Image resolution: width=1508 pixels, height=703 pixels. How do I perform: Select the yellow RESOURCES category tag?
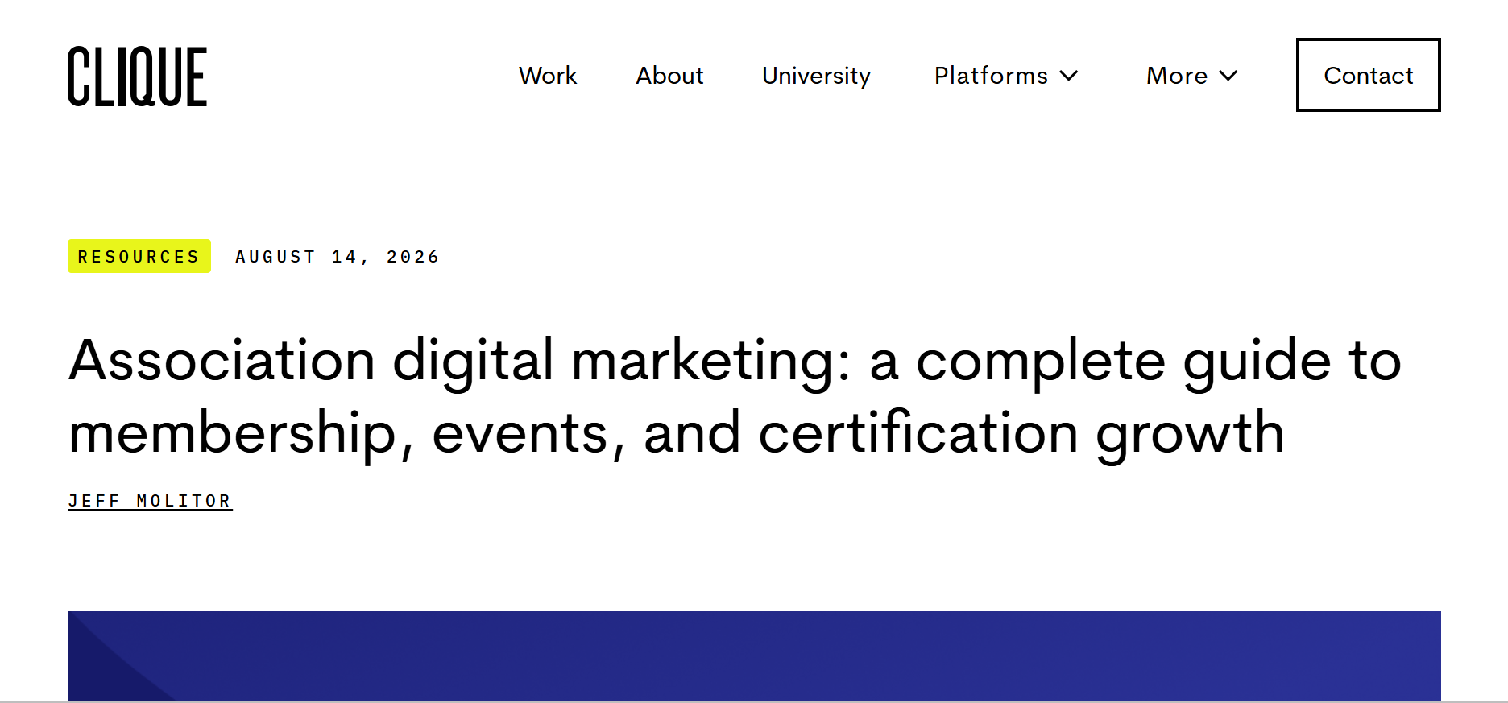tap(139, 256)
